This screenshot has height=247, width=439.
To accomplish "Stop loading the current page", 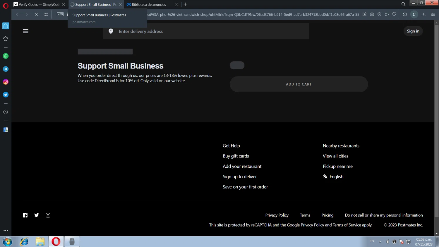I will tap(36, 14).
